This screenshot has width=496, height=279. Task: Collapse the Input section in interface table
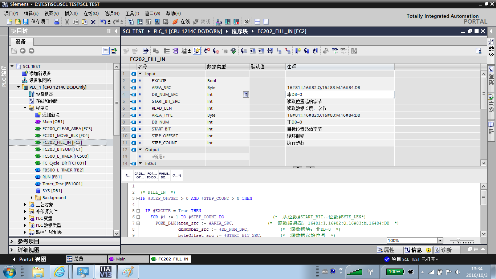point(140,74)
